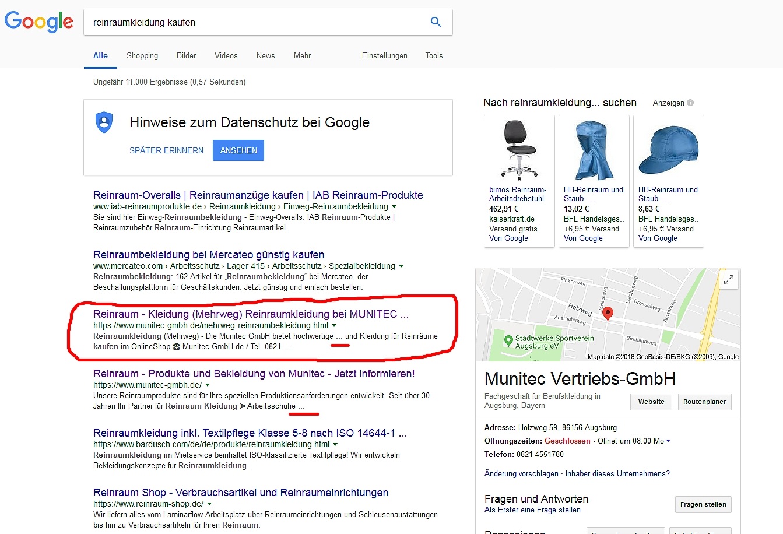Click the bimos chair product image
The width and height of the screenshot is (783, 534).
[x=519, y=149]
